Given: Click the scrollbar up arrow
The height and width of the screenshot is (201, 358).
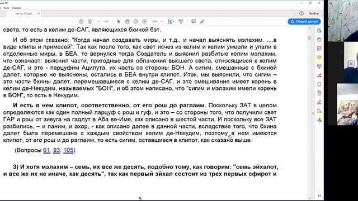Looking at the screenshot, I should pyautogui.click(x=309, y=28).
